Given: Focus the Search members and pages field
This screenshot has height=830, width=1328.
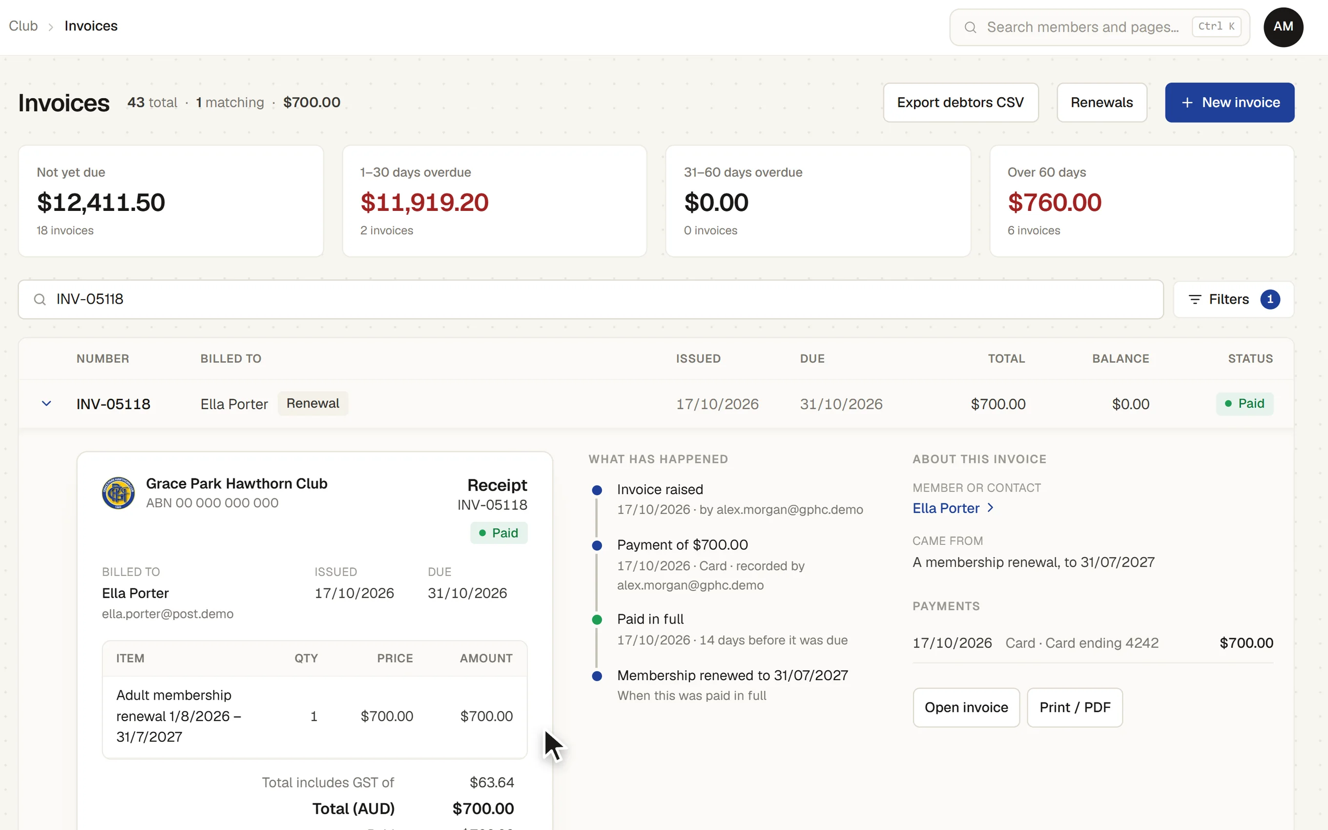Looking at the screenshot, I should click(x=1099, y=27).
